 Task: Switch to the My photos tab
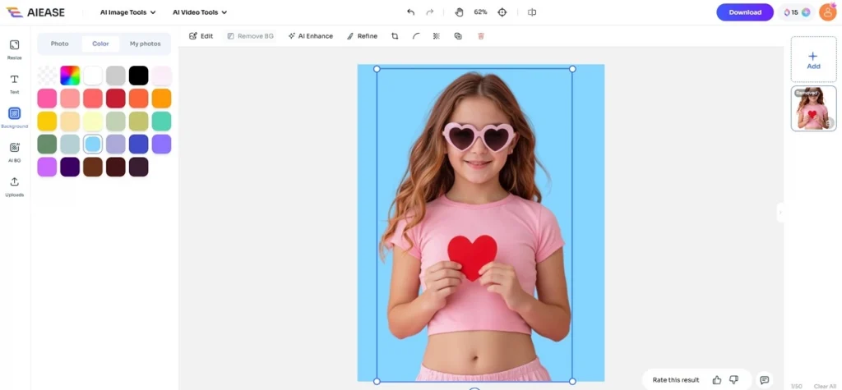click(146, 44)
